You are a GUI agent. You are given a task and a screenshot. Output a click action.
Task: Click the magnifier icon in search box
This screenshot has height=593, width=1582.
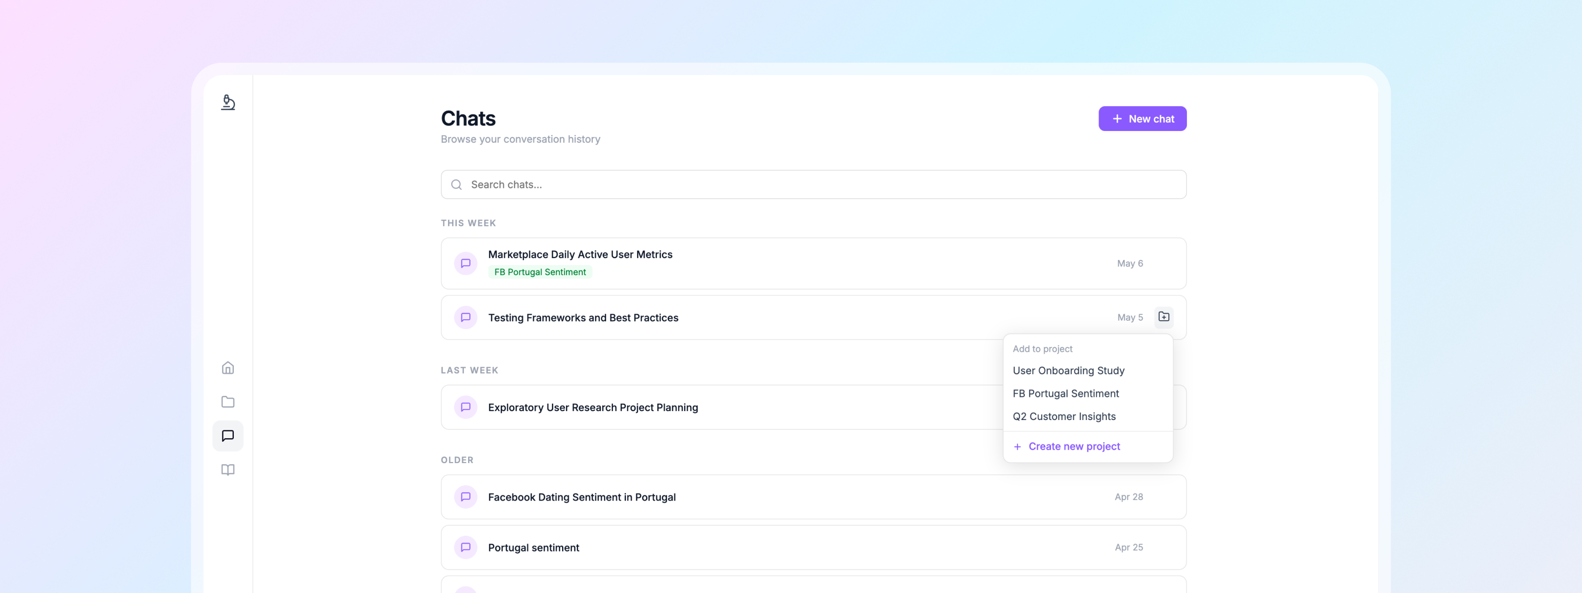click(x=456, y=185)
